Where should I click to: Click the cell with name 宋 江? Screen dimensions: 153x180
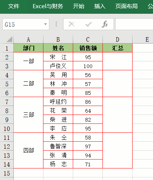point(58,57)
